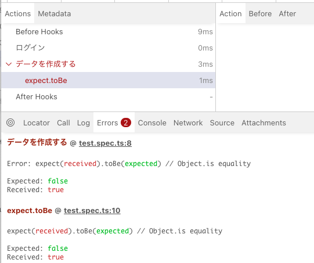View the Source tab
This screenshot has height=263, width=314.
click(x=222, y=123)
